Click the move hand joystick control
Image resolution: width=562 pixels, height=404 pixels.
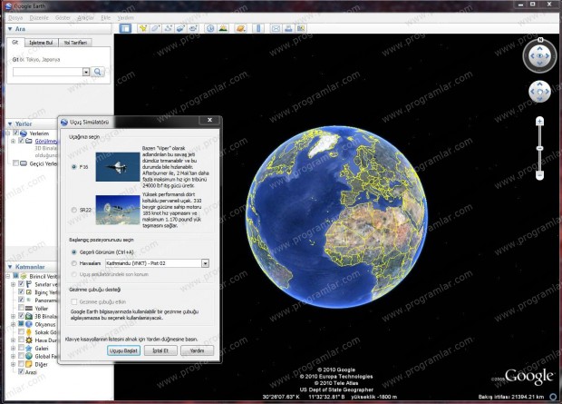(x=539, y=92)
